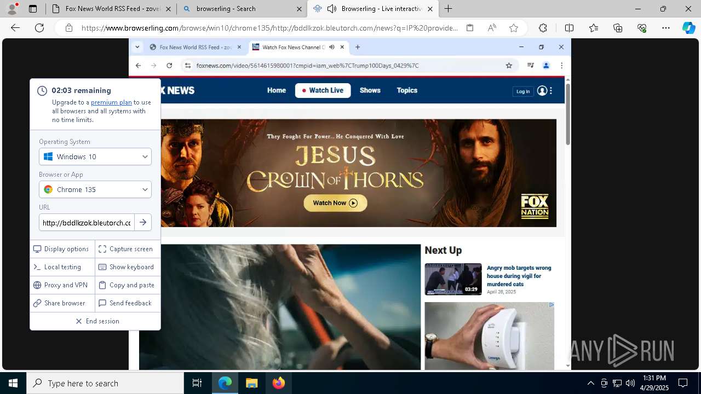Go back in inner Chrome browser
701x394 pixels.
click(x=138, y=66)
